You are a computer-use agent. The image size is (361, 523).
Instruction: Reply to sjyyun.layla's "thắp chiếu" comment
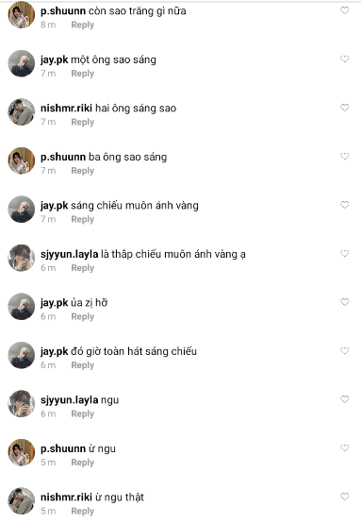(x=83, y=268)
